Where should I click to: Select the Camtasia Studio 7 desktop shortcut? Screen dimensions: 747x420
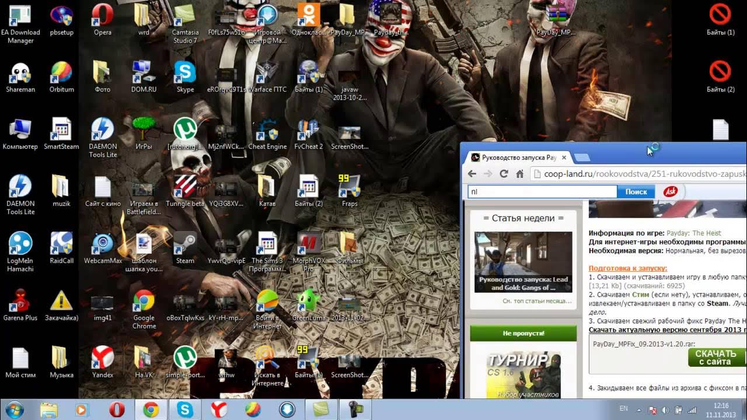[185, 24]
